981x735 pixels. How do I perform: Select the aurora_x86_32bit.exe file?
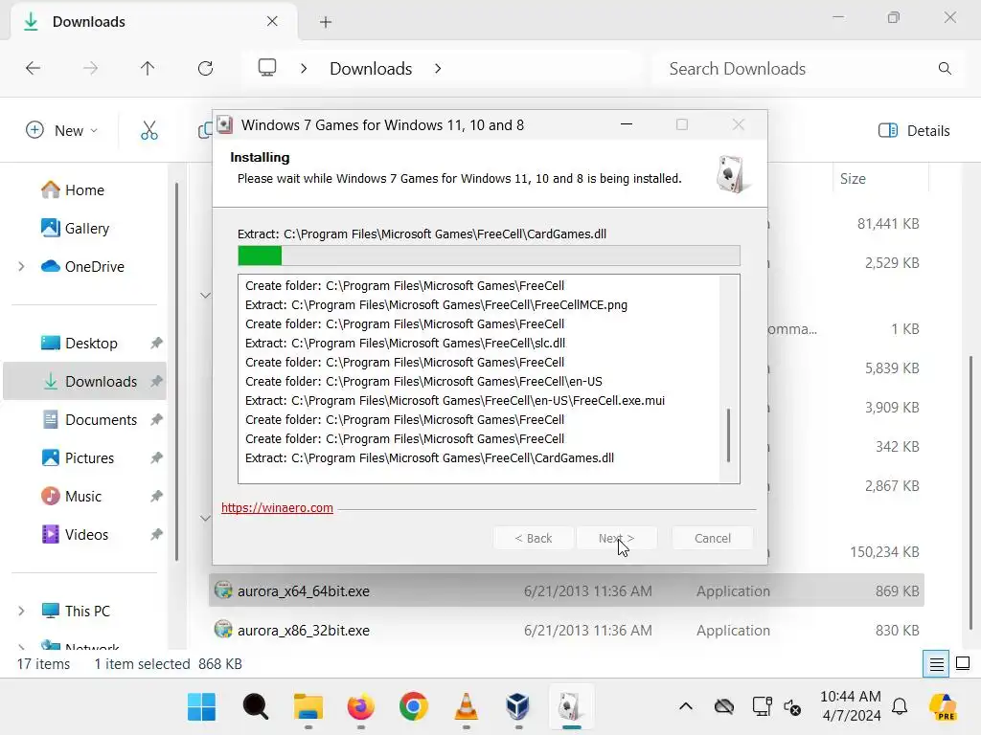[x=566, y=630]
